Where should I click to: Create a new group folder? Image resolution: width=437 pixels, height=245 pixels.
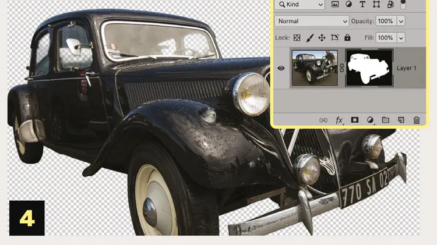(386, 120)
